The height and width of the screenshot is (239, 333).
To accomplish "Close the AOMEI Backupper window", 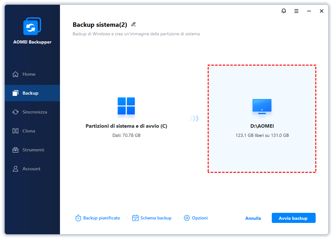I will point(321,11).
